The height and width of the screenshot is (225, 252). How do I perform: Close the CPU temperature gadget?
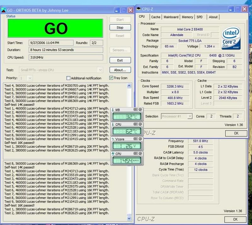click(140, 124)
